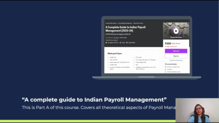Viewport: 219px width, 123px height.
Task: Click the globe language icon
Action: [120, 43]
